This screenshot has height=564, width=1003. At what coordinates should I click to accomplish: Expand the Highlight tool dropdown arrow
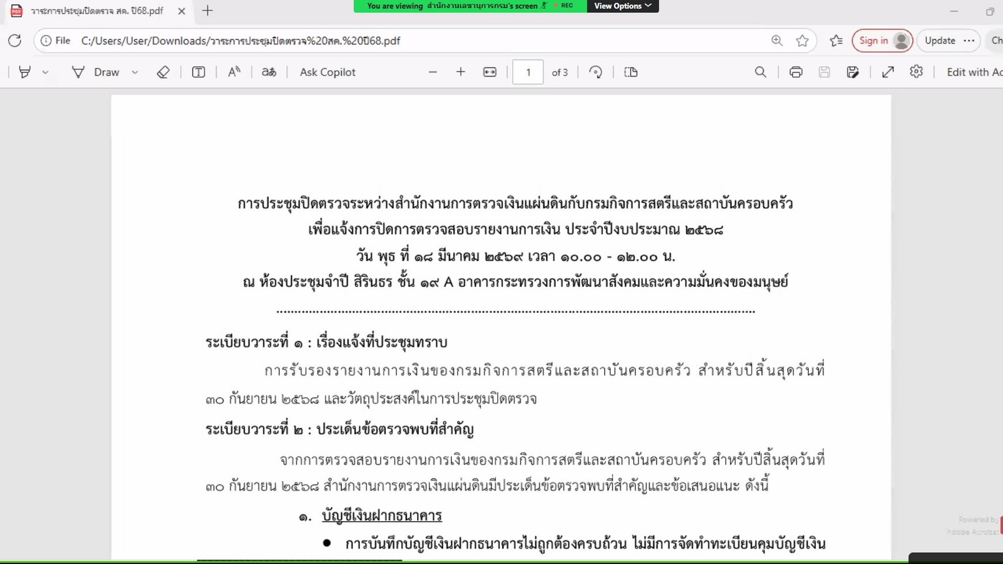tap(45, 72)
